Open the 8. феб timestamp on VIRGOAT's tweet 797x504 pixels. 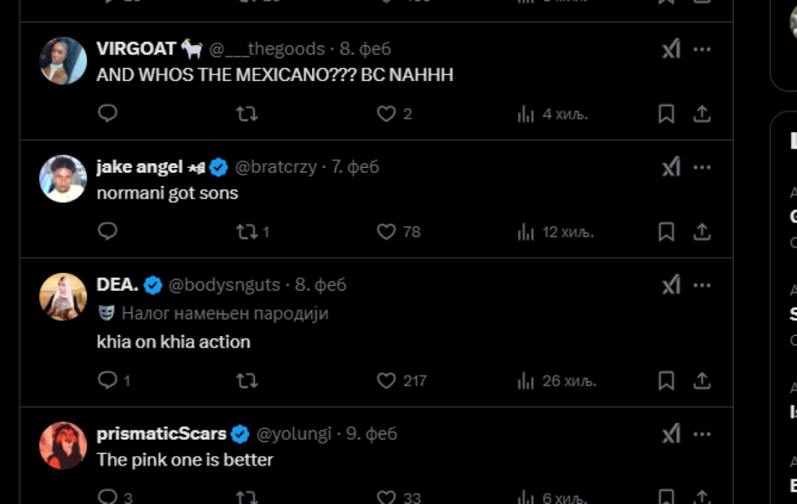coord(365,49)
